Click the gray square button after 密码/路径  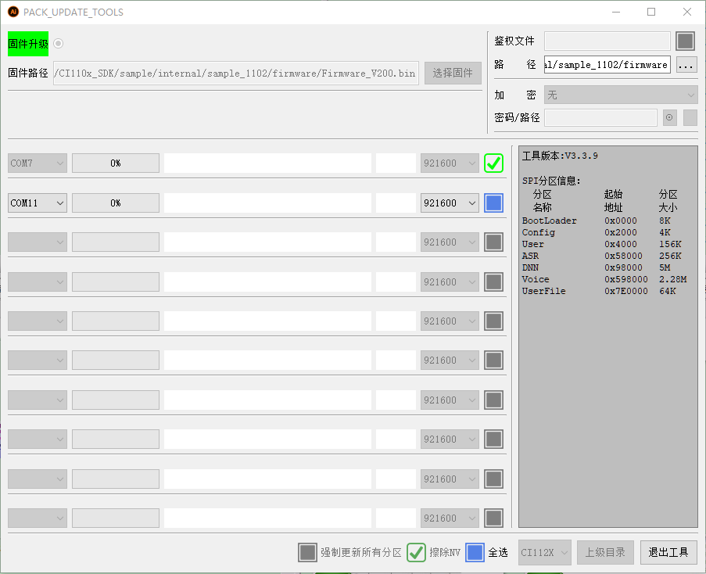[x=690, y=117]
